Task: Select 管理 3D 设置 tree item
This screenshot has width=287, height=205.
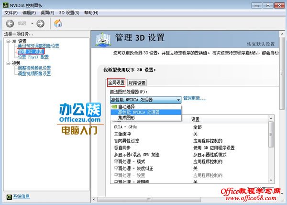Action: (31, 51)
